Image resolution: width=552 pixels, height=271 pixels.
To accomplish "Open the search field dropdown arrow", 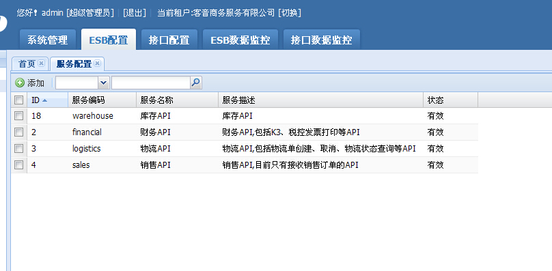I will (x=104, y=83).
